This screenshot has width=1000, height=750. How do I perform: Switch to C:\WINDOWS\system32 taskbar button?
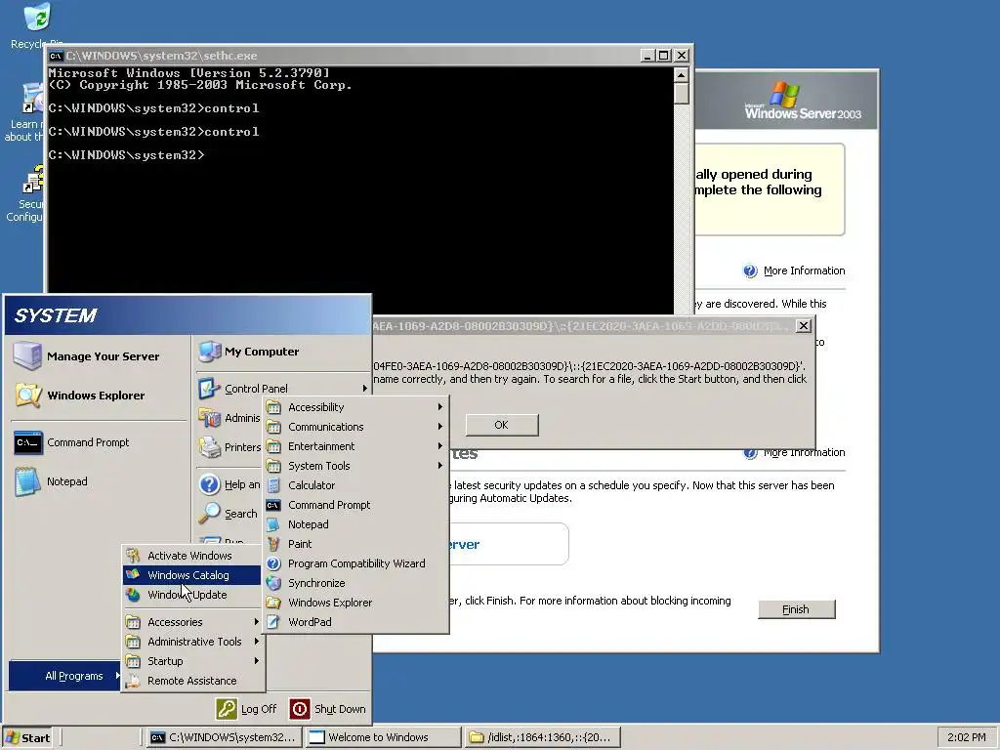point(223,738)
